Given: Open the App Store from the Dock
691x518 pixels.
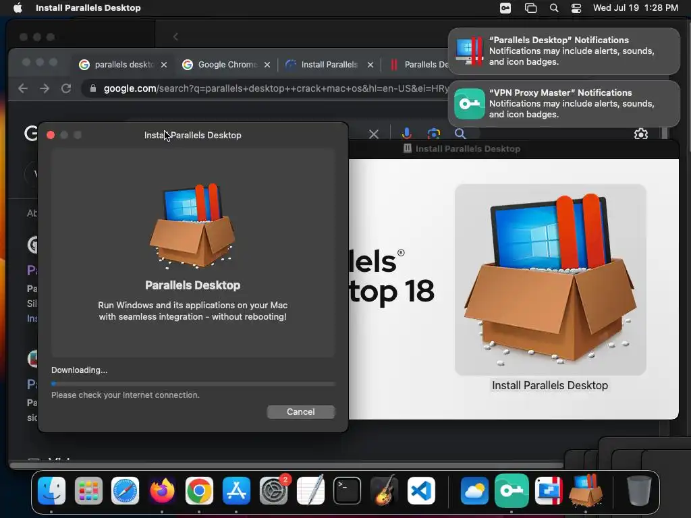Looking at the screenshot, I should point(236,491).
